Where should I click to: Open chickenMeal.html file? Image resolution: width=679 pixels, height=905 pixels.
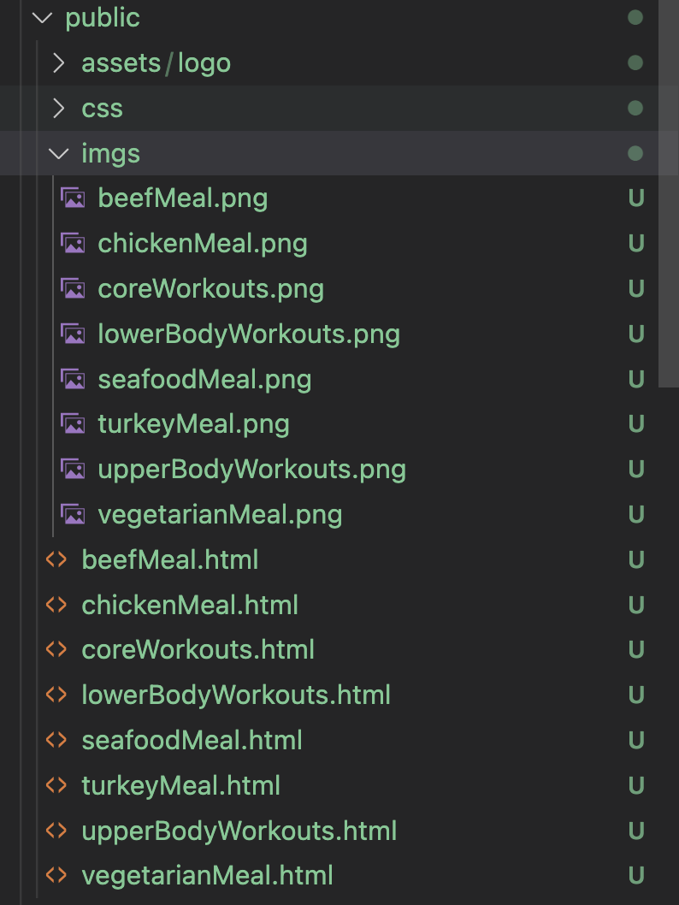click(x=190, y=605)
